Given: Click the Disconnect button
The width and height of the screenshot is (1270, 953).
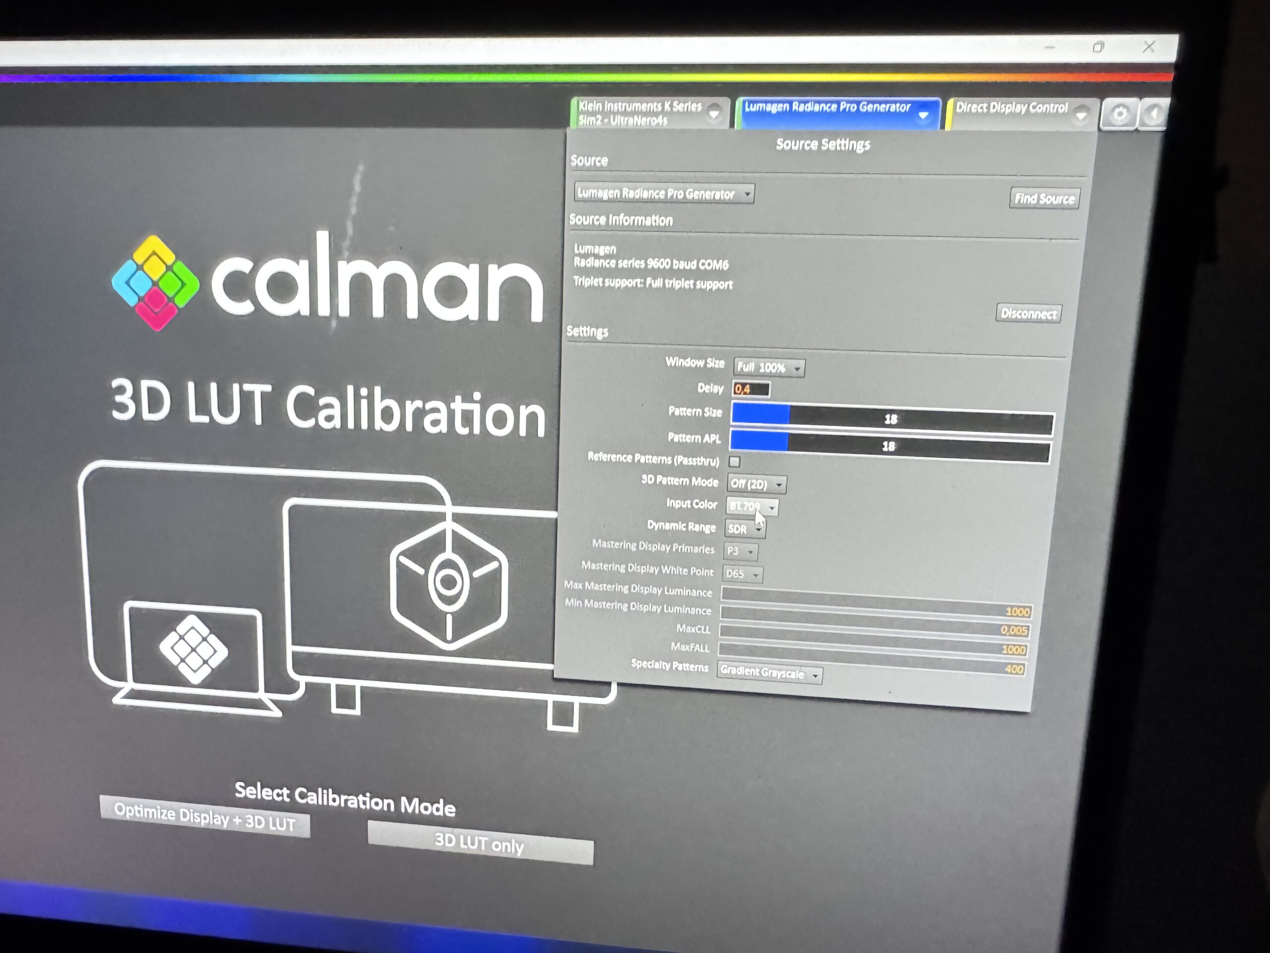Looking at the screenshot, I should click(x=1028, y=314).
